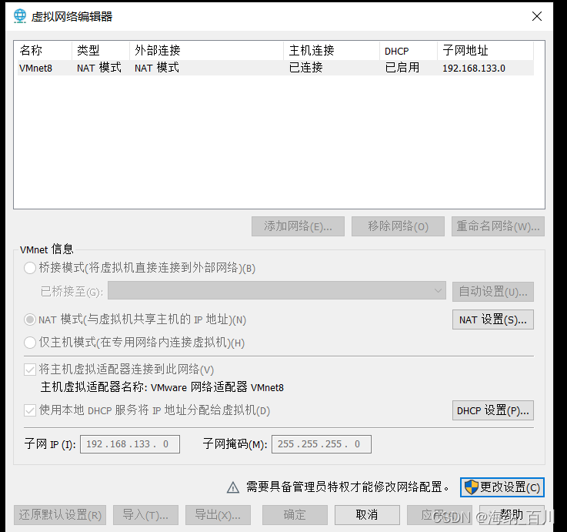Click the 已连接 host connection cell
The height and width of the screenshot is (532, 567).
click(x=306, y=68)
